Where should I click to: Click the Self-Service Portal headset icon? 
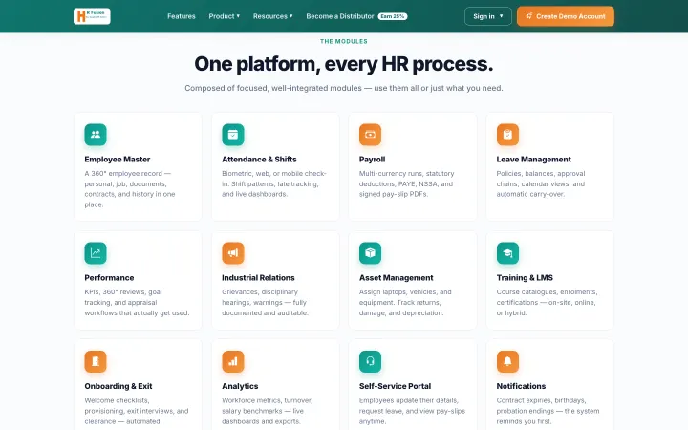[371, 361]
